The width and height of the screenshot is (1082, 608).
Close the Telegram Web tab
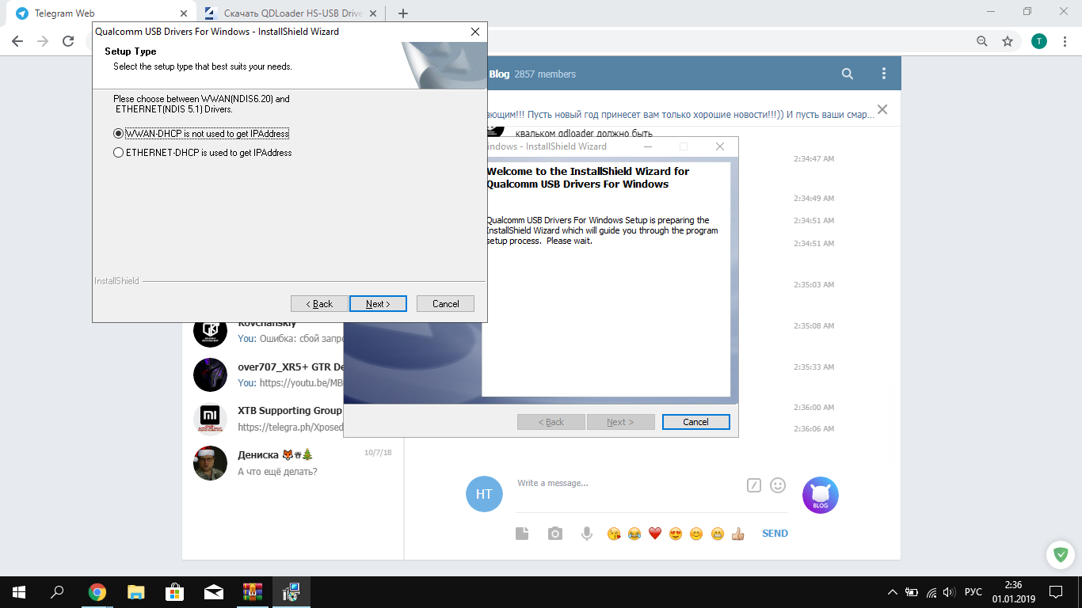coord(184,13)
